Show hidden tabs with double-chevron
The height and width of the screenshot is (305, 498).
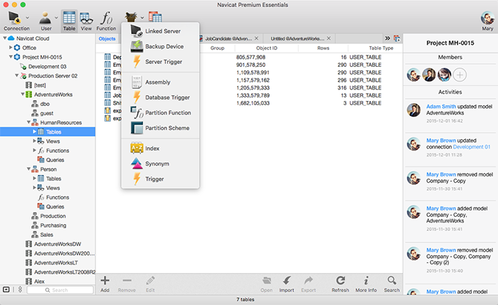[x=388, y=38]
